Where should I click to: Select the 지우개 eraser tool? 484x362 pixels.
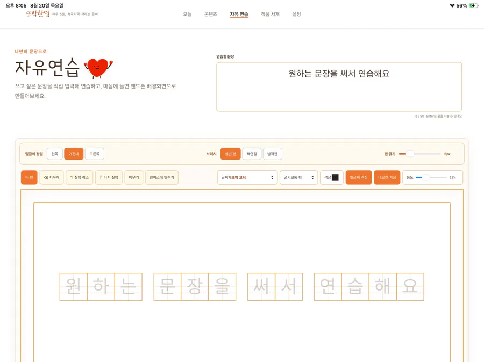pos(52,177)
